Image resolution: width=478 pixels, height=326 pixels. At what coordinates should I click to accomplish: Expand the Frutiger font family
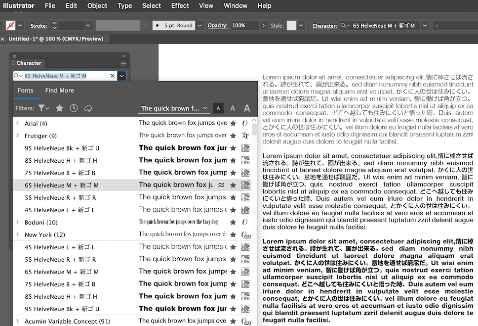click(17, 136)
